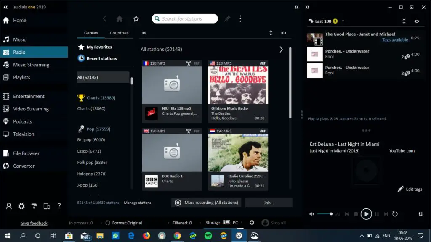Open the three-dot more options menu
The image size is (431, 242).
(x=240, y=18)
